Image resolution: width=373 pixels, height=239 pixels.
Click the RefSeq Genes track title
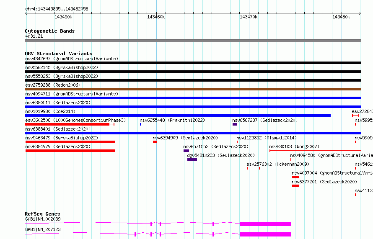tap(42, 214)
